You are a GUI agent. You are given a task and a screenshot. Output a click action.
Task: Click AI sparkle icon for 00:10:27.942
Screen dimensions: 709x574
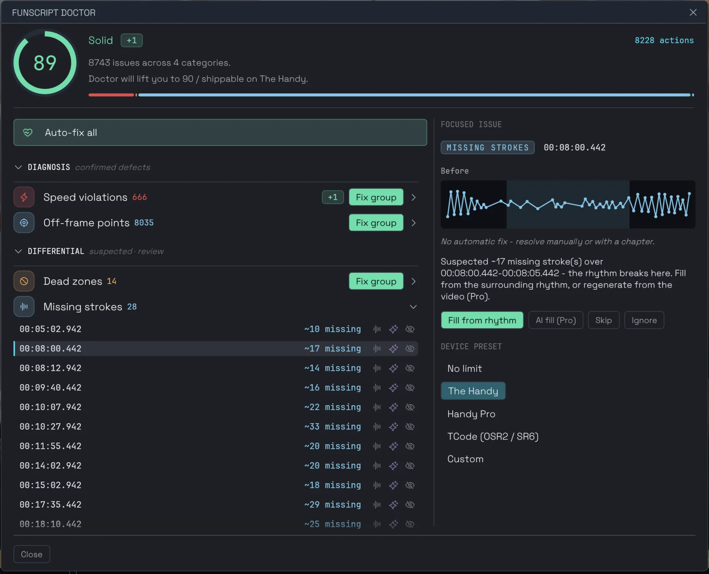393,427
